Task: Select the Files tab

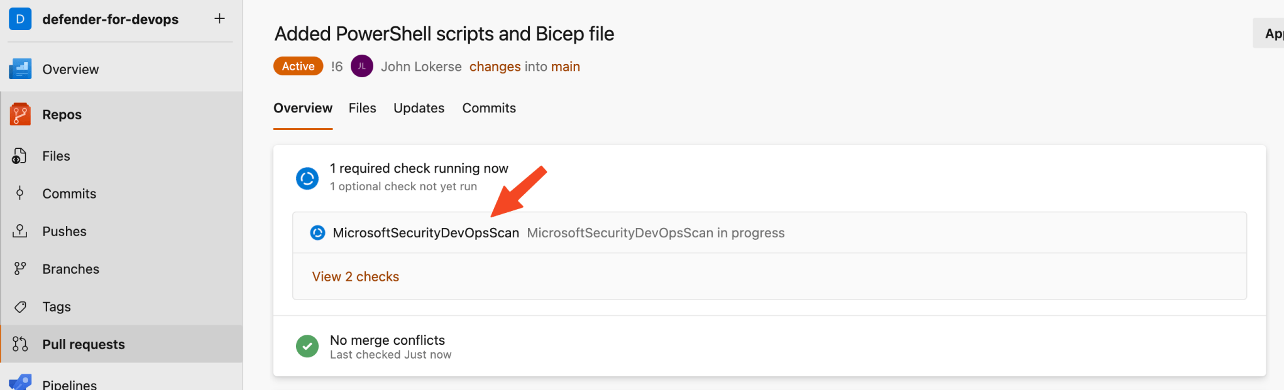Action: [x=362, y=107]
